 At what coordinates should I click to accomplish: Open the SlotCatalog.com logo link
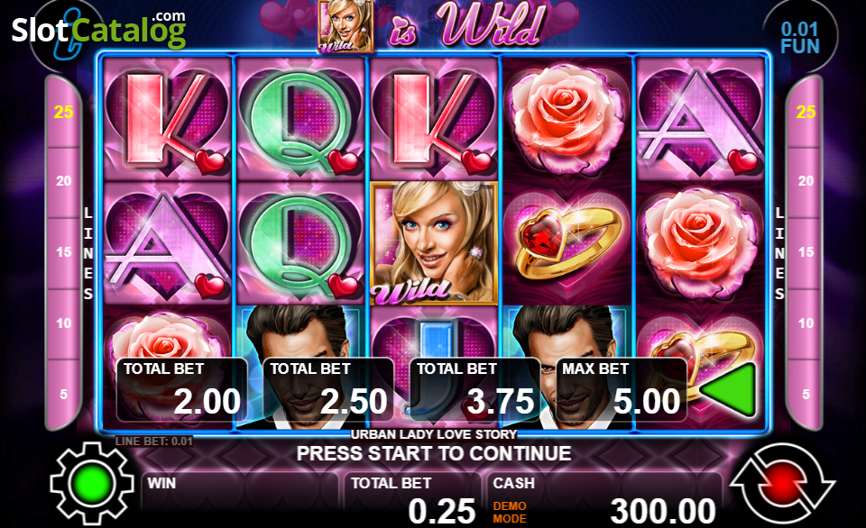(x=99, y=29)
